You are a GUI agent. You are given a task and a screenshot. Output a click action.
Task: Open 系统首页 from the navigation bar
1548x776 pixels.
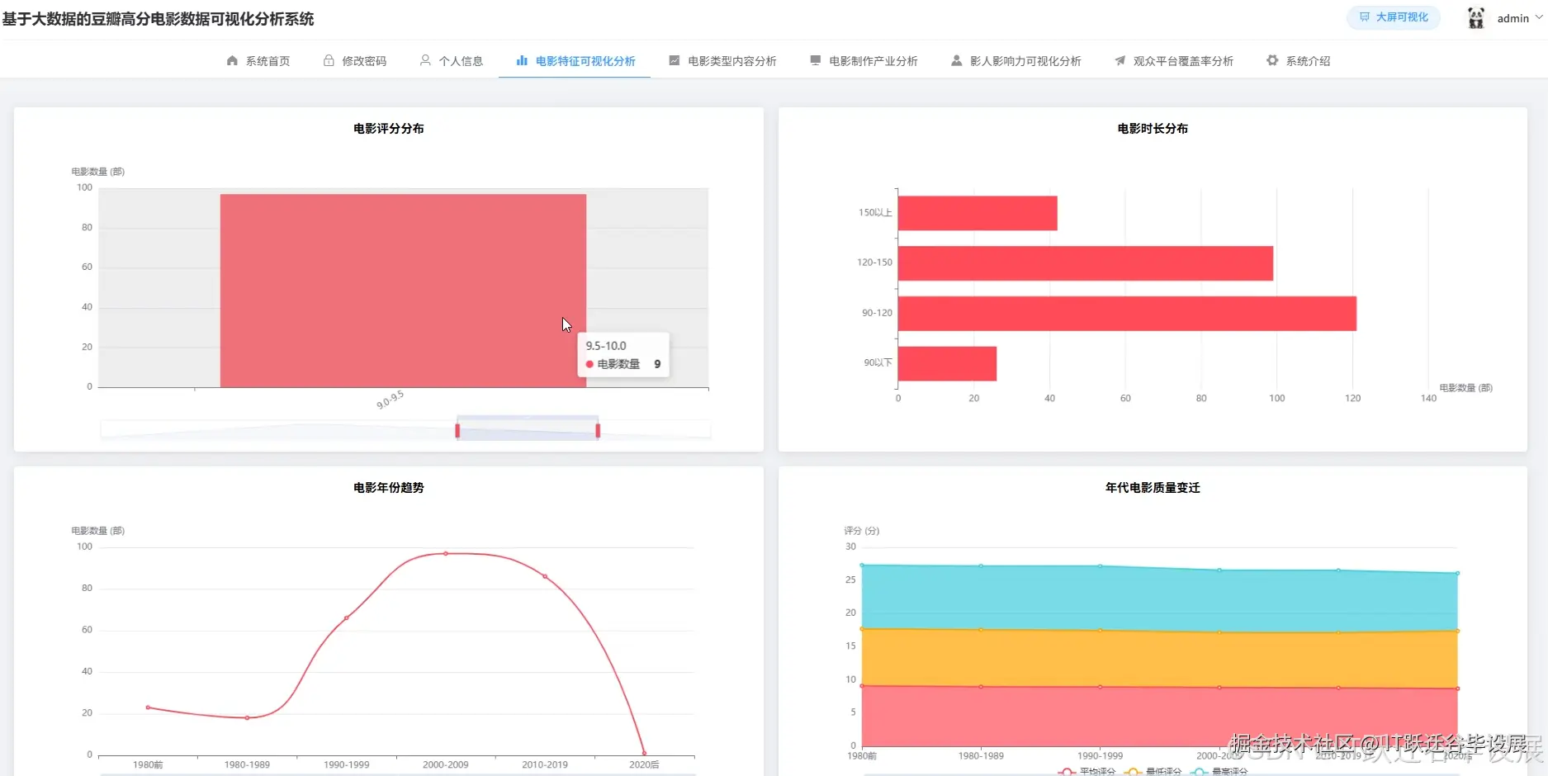(x=258, y=61)
